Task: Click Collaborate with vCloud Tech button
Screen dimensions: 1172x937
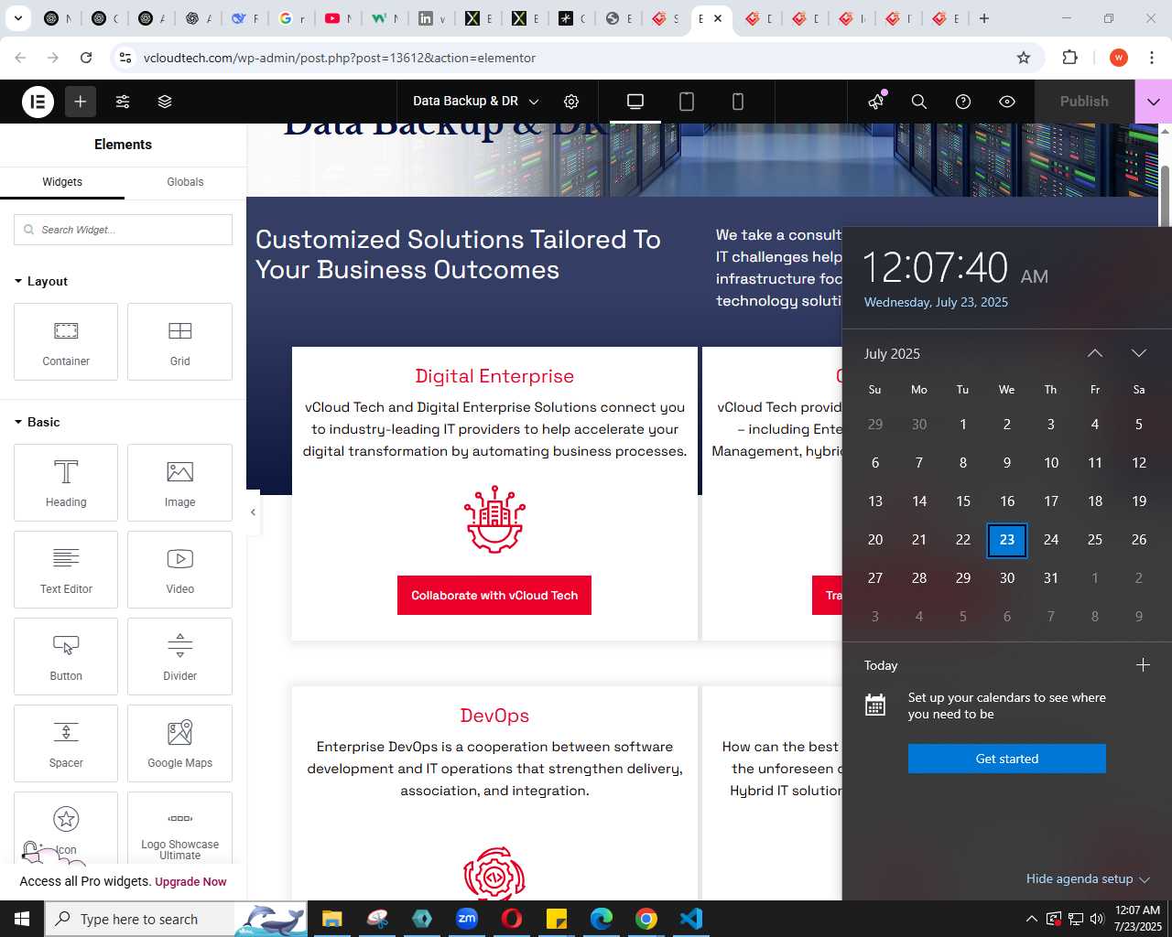Action: click(x=494, y=596)
